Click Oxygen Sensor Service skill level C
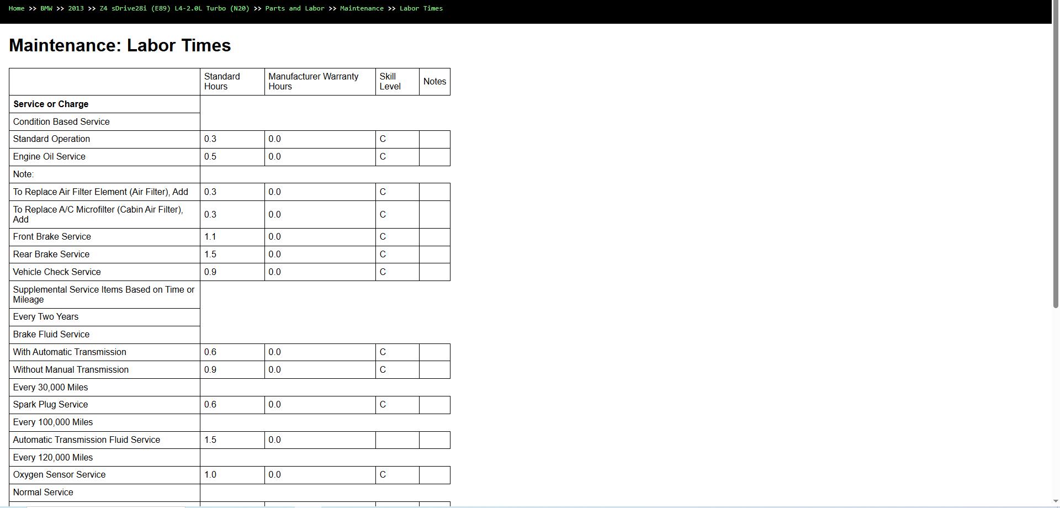The width and height of the screenshot is (1060, 508). (x=397, y=475)
